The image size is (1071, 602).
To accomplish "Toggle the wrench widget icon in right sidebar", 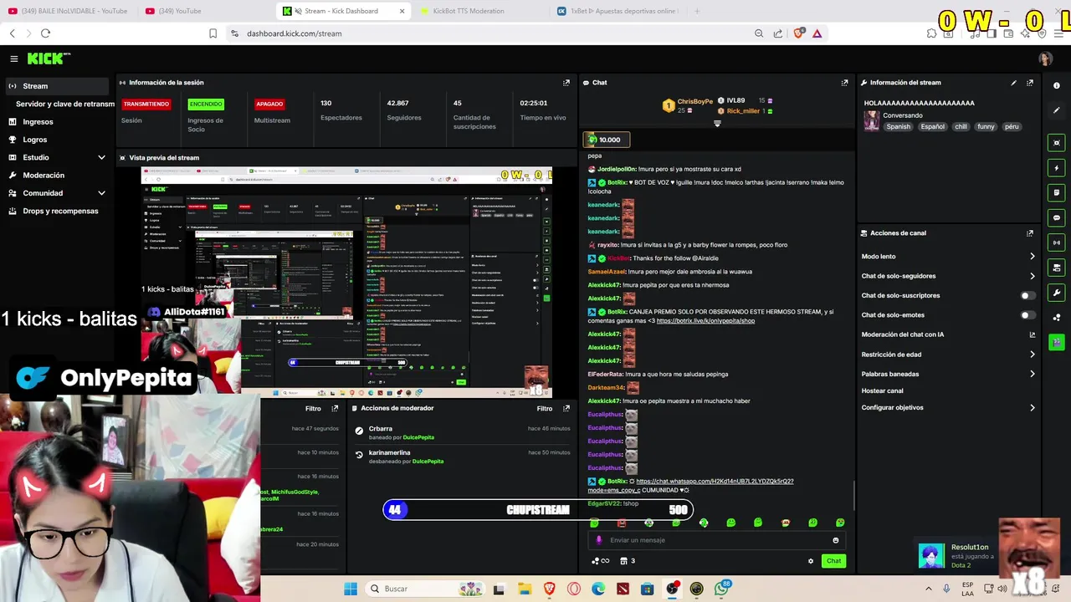I will (1057, 293).
